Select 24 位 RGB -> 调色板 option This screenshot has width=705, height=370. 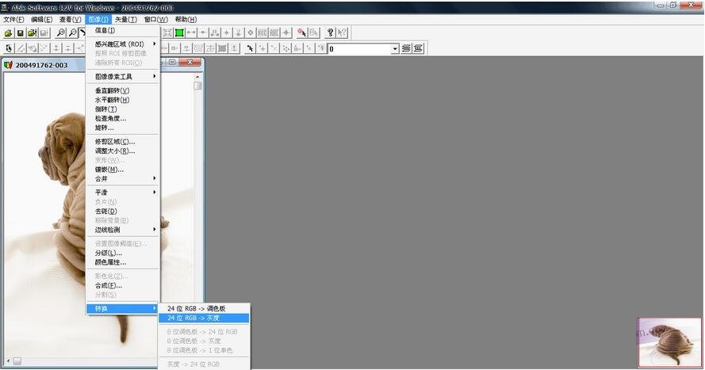click(204, 308)
